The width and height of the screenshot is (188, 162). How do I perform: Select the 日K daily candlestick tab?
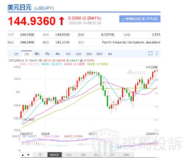(x=27, y=54)
